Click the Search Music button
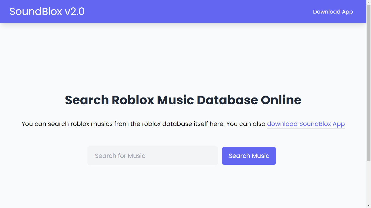This screenshot has height=208, width=371. pos(249,156)
